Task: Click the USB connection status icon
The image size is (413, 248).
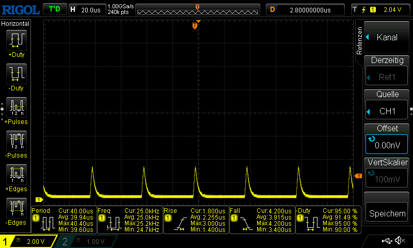Action: [386, 241]
